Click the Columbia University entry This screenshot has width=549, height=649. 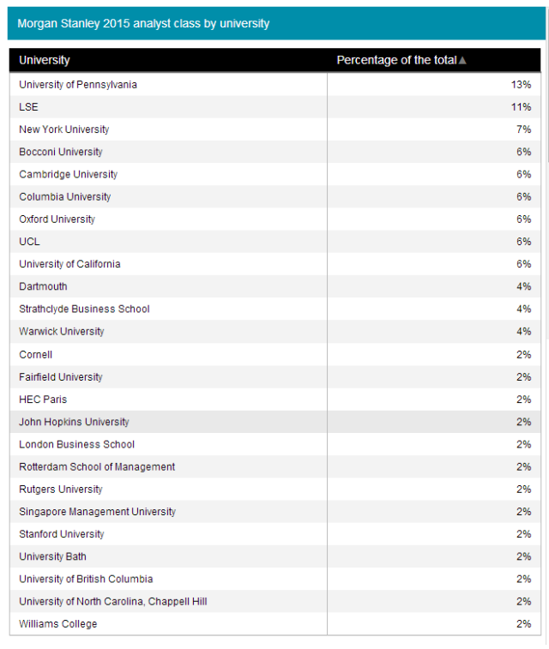tap(65, 196)
